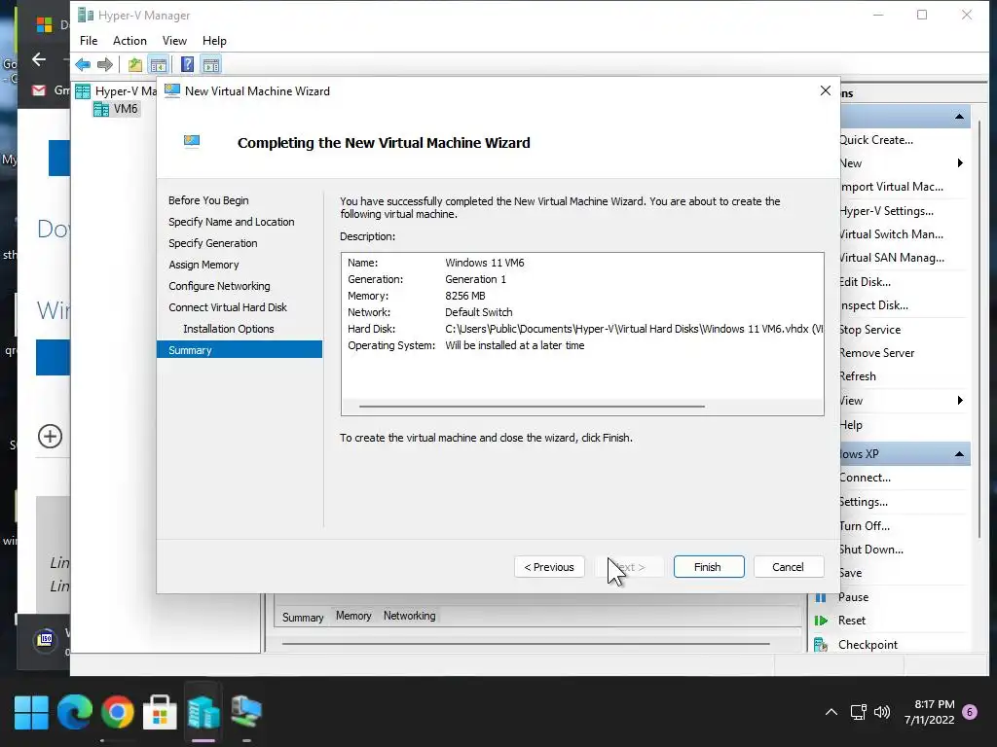The width and height of the screenshot is (997, 747).
Task: Open the blue Help question-mark icon
Action: 187,64
